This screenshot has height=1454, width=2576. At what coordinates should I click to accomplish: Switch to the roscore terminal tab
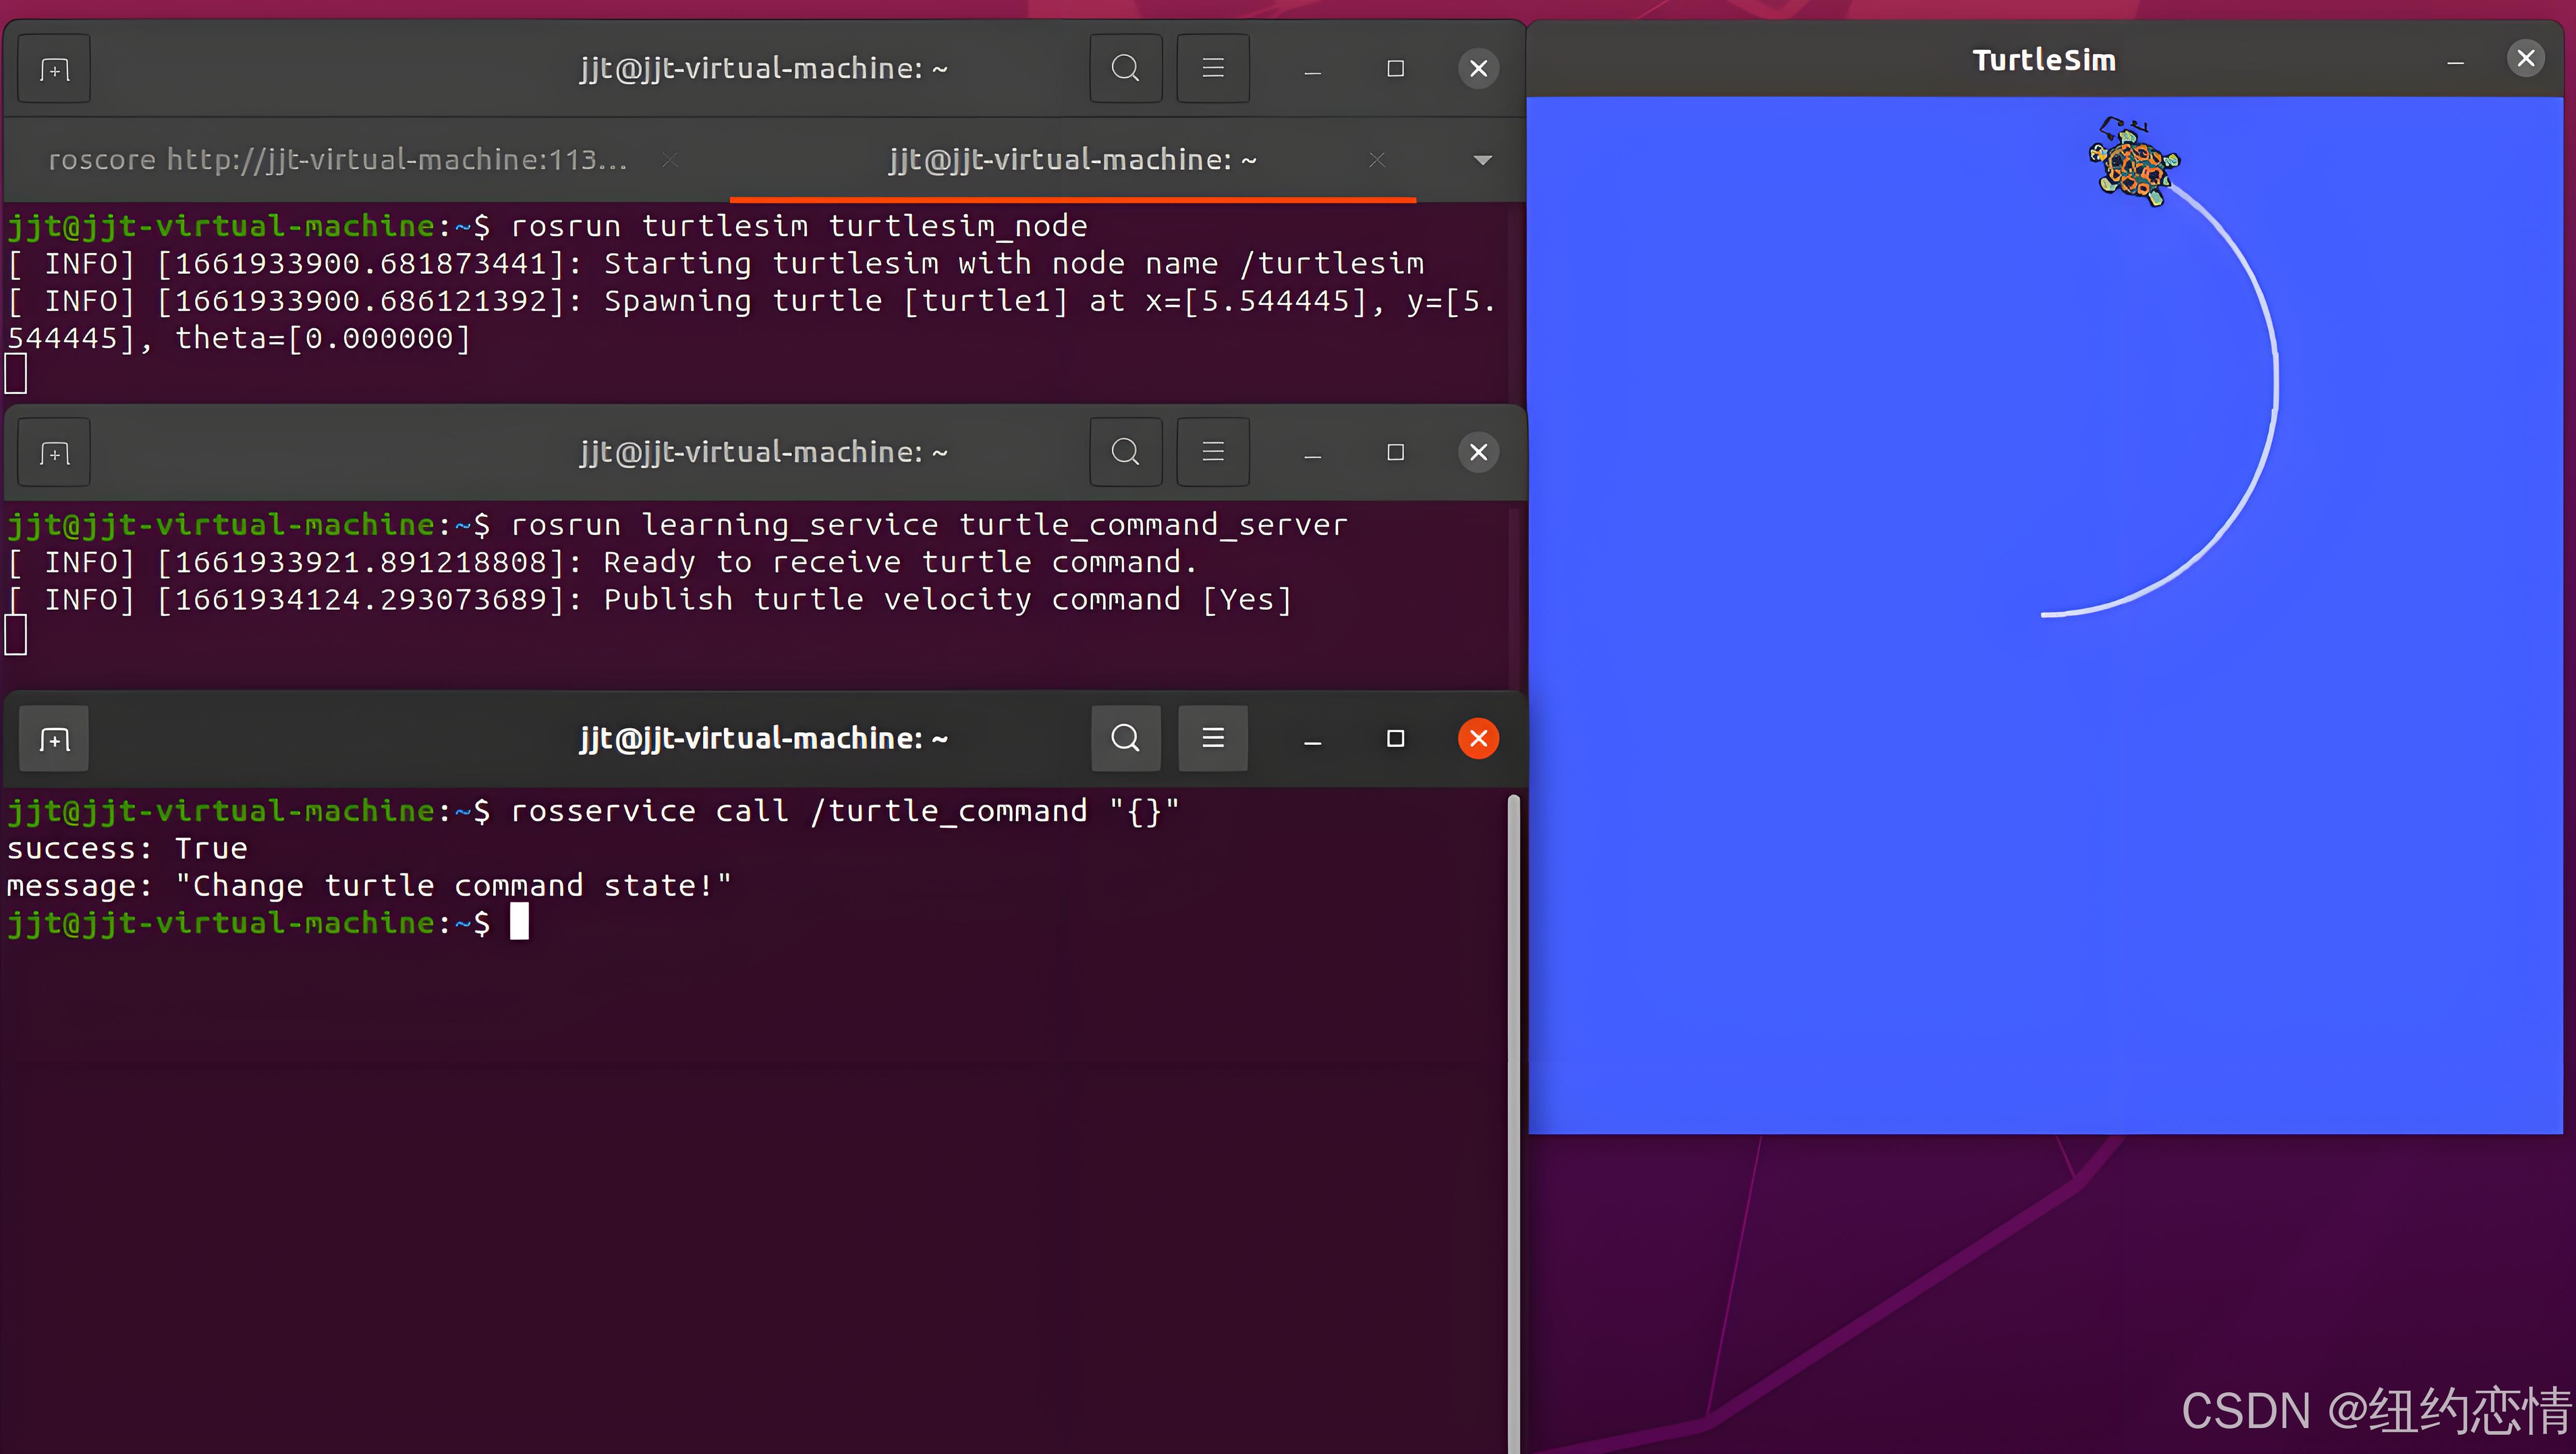(338, 160)
